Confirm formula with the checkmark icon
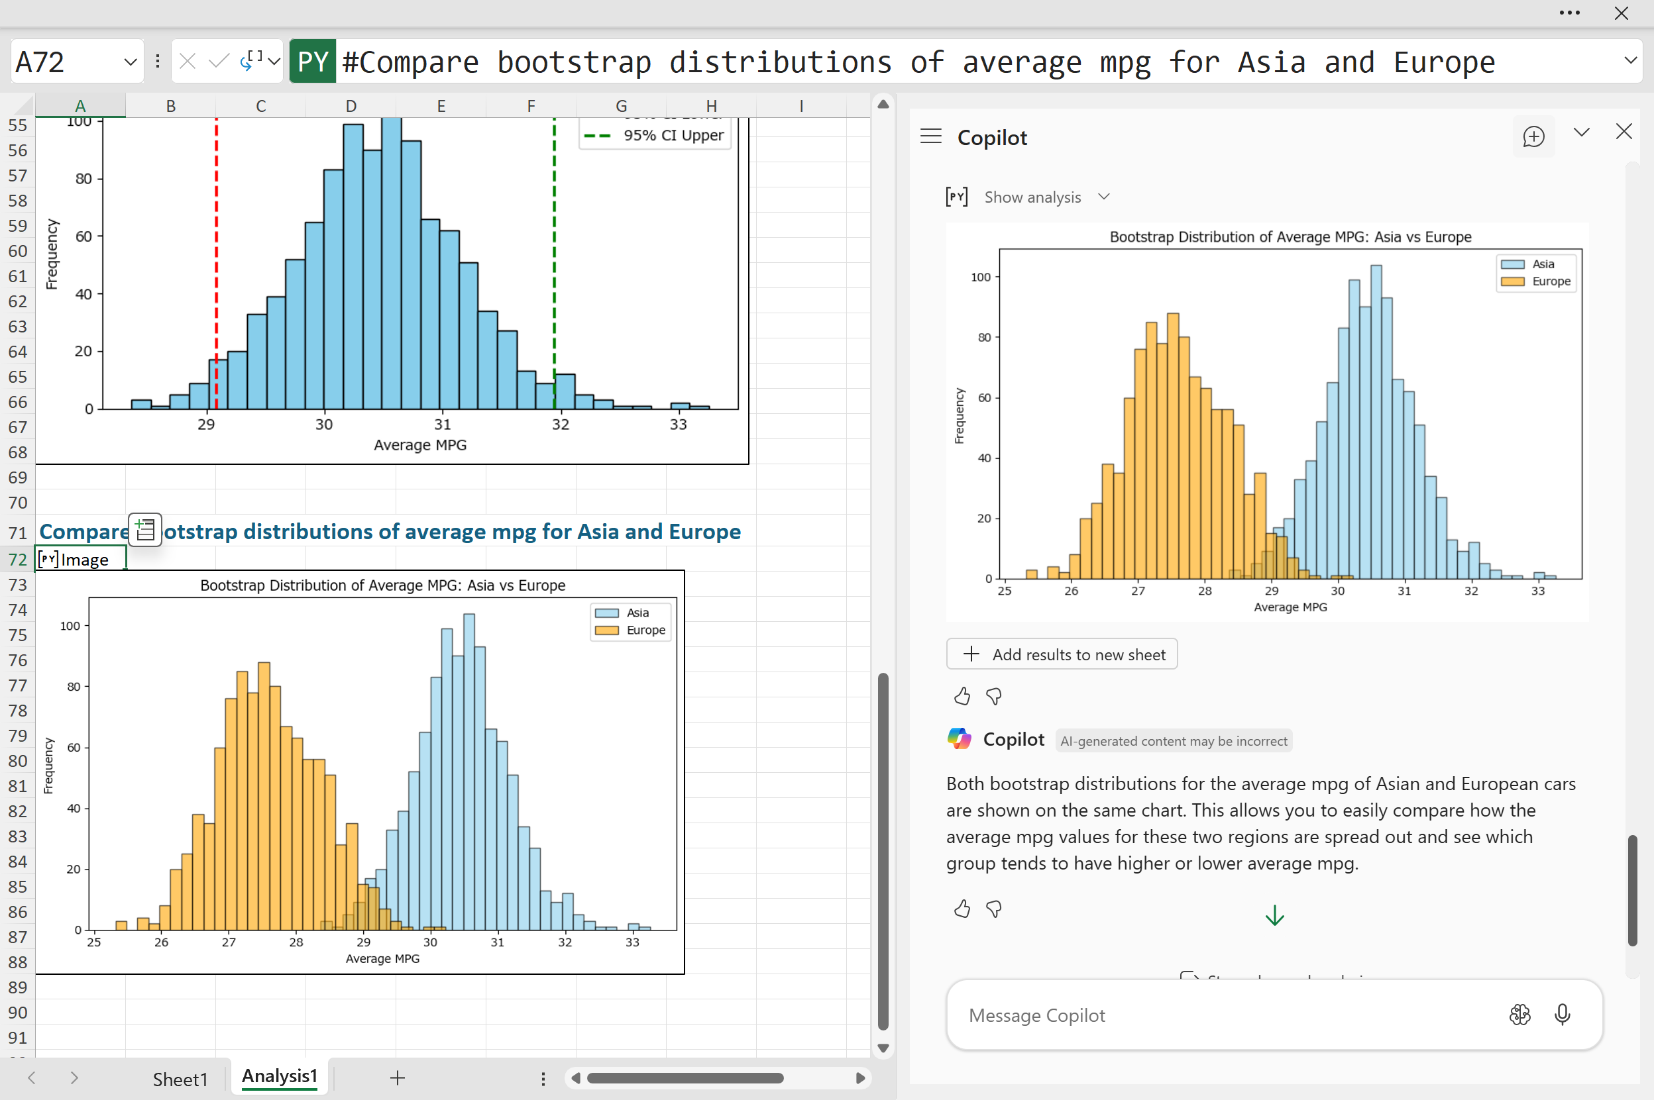This screenshot has width=1654, height=1102. coord(219,62)
